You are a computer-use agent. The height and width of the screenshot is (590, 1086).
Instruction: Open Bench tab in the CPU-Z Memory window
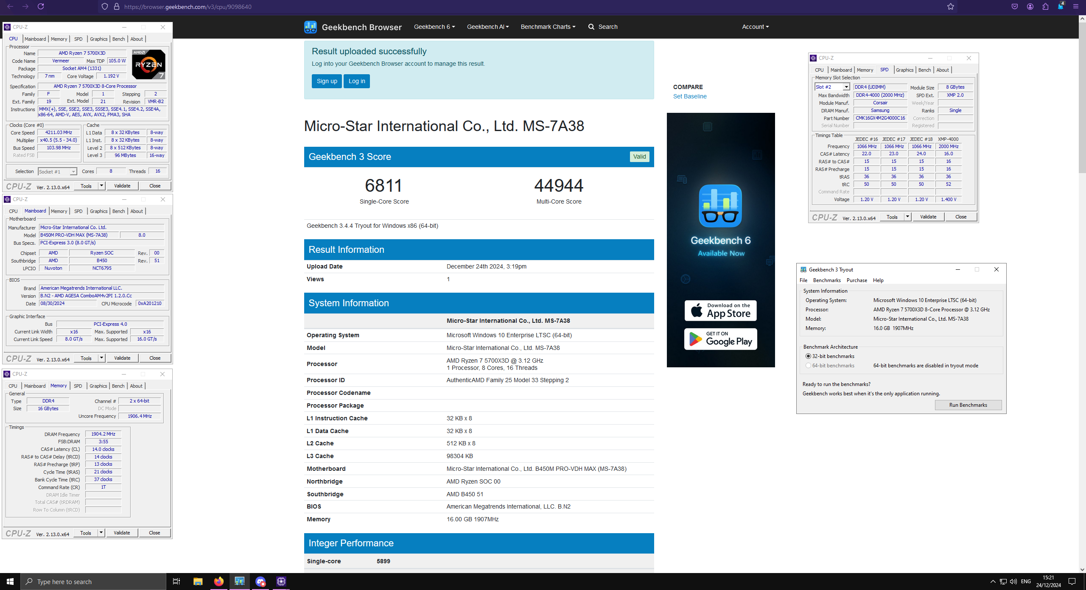(118, 386)
